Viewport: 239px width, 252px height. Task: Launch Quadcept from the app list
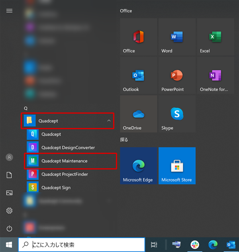70,134
